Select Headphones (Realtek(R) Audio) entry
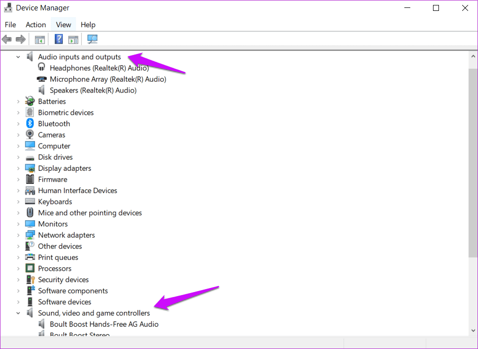Image resolution: width=478 pixels, height=349 pixels. pyautogui.click(x=99, y=68)
